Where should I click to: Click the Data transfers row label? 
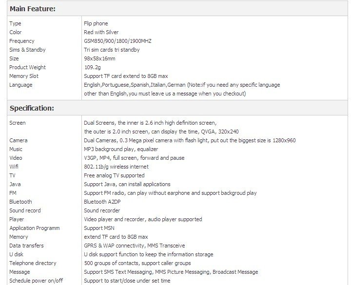[x=26, y=246]
